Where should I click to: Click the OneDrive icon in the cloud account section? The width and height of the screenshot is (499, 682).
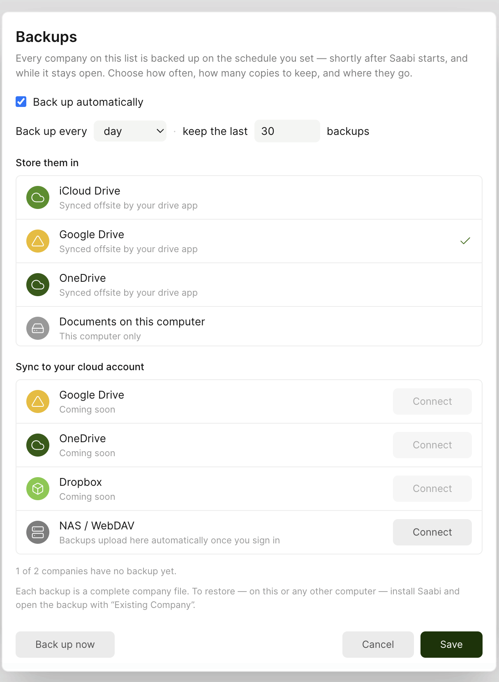(38, 445)
